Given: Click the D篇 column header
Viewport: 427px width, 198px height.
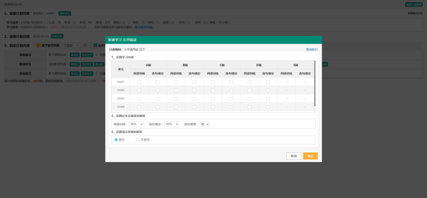Looking at the screenshot, I should click(259, 65).
